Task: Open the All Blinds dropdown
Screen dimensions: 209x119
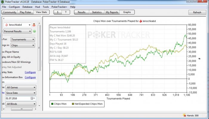Action: tap(21, 104)
